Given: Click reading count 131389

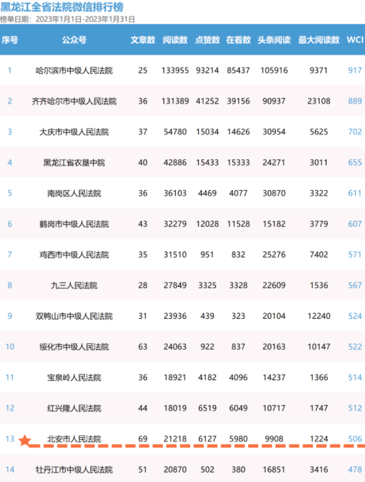Looking at the screenshot, I should (x=175, y=101).
